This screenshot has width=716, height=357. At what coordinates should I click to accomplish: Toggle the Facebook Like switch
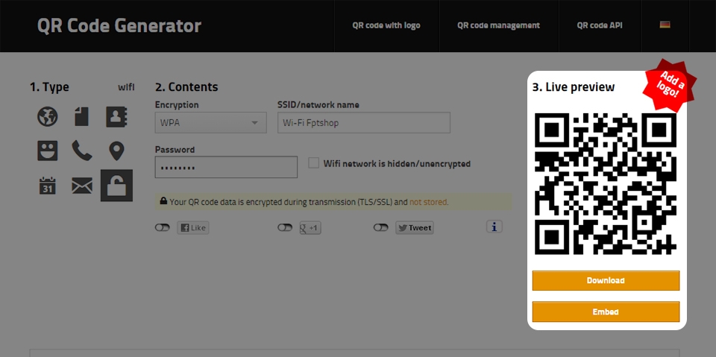162,227
